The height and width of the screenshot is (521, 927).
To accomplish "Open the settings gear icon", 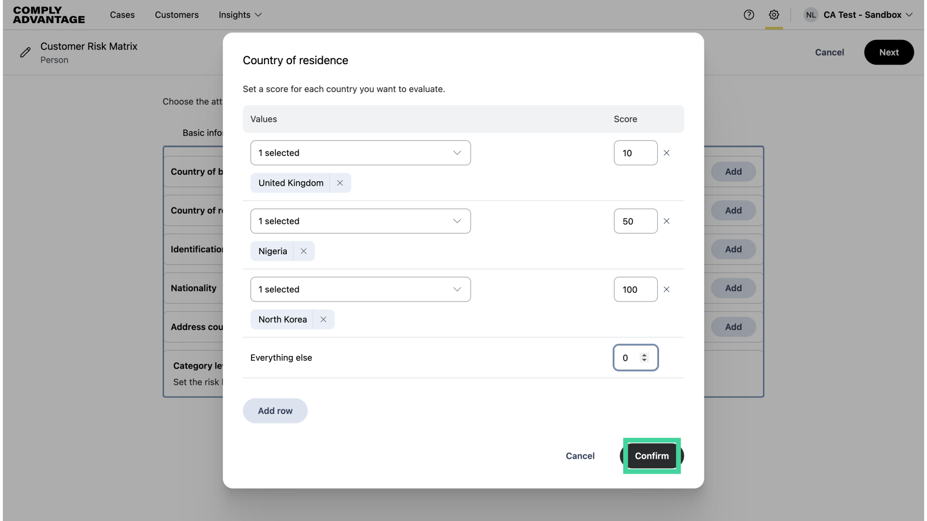I will (774, 15).
